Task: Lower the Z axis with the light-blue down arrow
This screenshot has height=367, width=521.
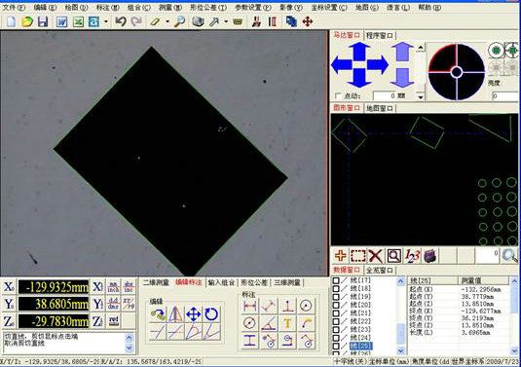Action: pyautogui.click(x=402, y=78)
